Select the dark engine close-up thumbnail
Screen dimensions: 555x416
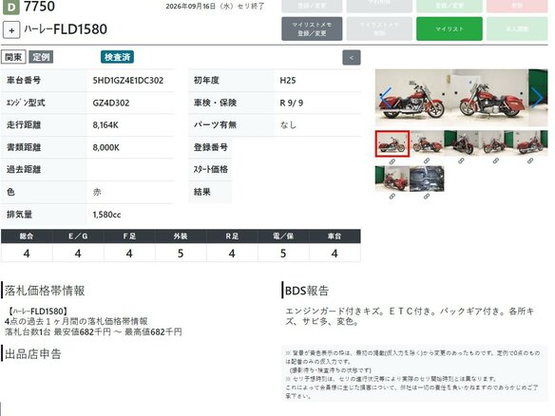click(427, 179)
